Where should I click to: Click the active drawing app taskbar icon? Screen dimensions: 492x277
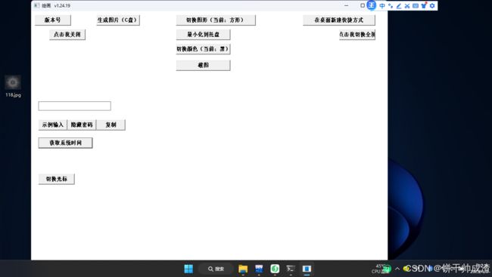(x=307, y=269)
